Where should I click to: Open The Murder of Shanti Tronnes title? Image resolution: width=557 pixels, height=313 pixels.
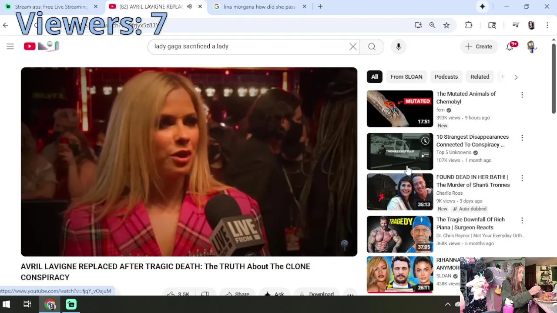[473, 181]
